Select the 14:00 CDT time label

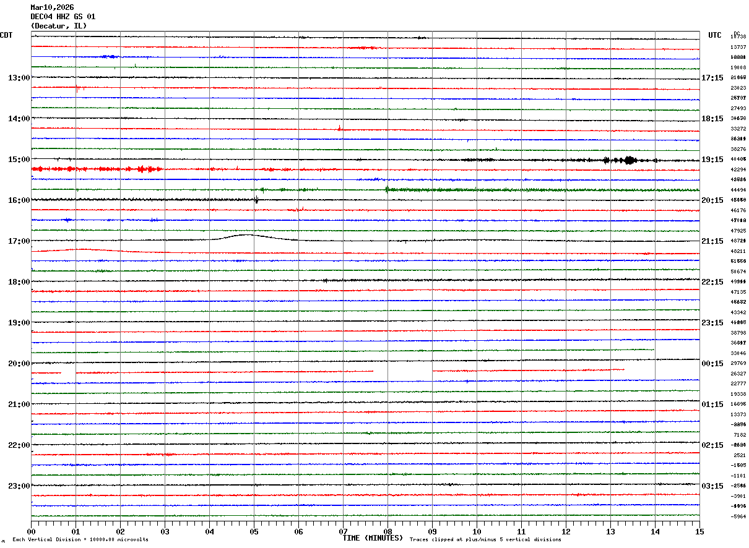[19, 119]
